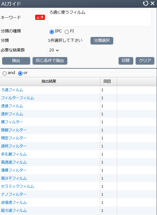Open the 高分子フィルム result link

tap(14, 178)
